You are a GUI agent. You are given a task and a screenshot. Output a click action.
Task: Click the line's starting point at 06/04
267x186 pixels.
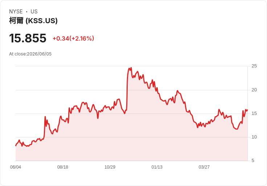point(16,145)
